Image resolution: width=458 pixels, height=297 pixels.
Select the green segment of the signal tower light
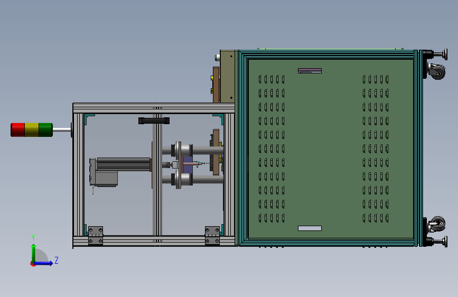(46, 130)
